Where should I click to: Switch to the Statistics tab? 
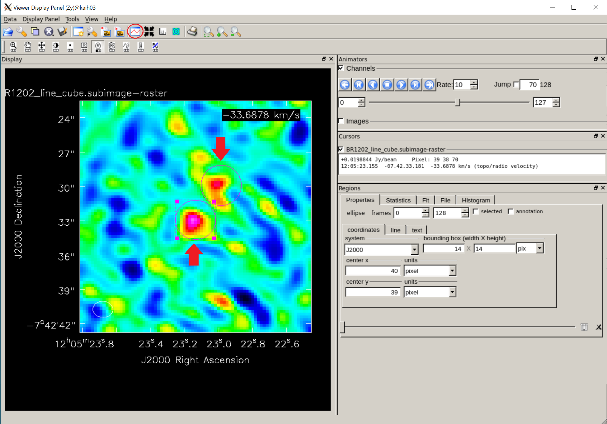coord(398,200)
